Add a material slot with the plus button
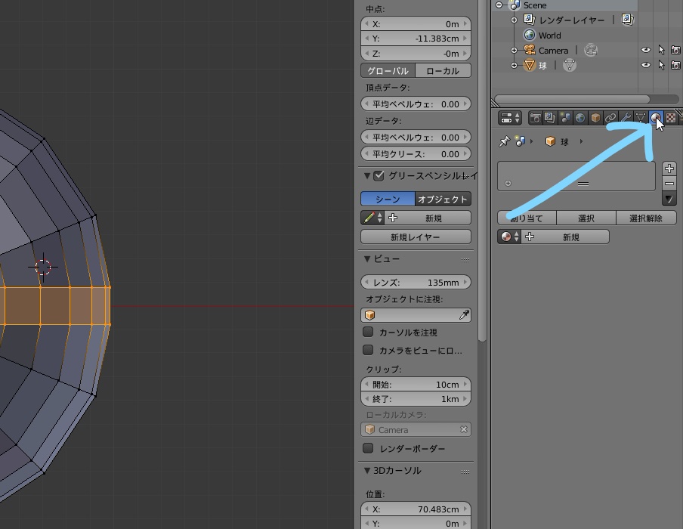Image resolution: width=683 pixels, height=529 pixels. [x=669, y=169]
